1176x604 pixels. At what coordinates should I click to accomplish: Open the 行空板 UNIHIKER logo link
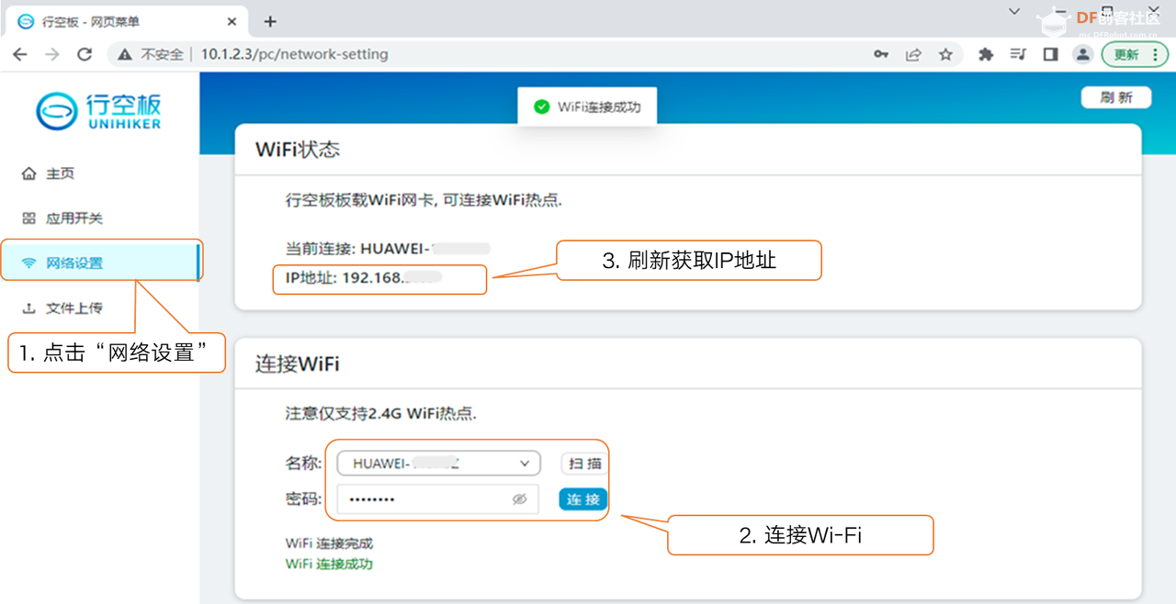(97, 110)
